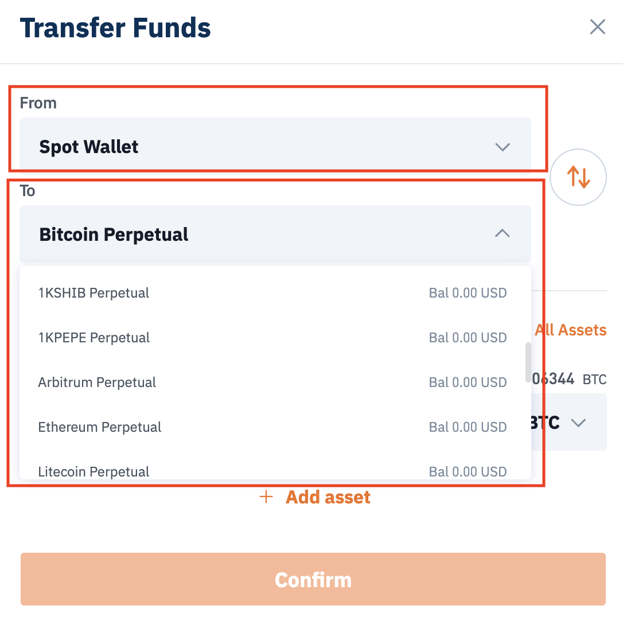Collapse the To list using its chevron

coord(502,233)
